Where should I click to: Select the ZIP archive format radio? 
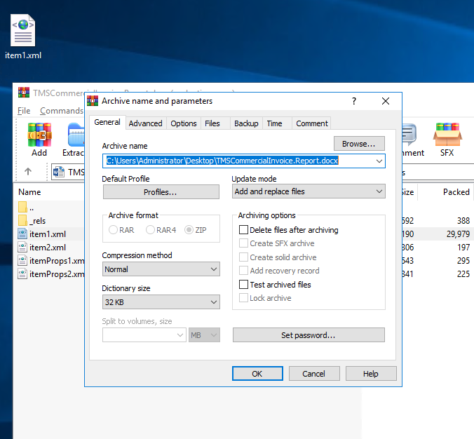coord(189,229)
